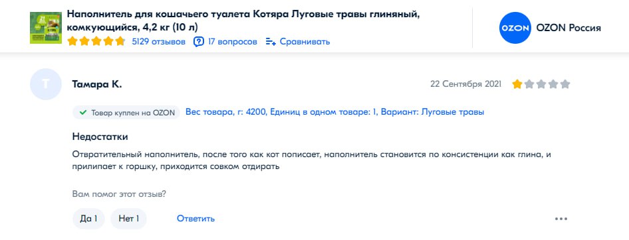629x240 pixels.
Task: Click the Товар куплен на OZON badge
Action: [126, 113]
